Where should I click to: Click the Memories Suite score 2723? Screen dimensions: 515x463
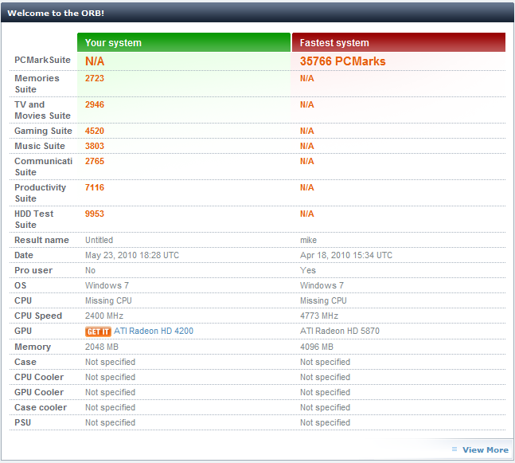(x=95, y=79)
